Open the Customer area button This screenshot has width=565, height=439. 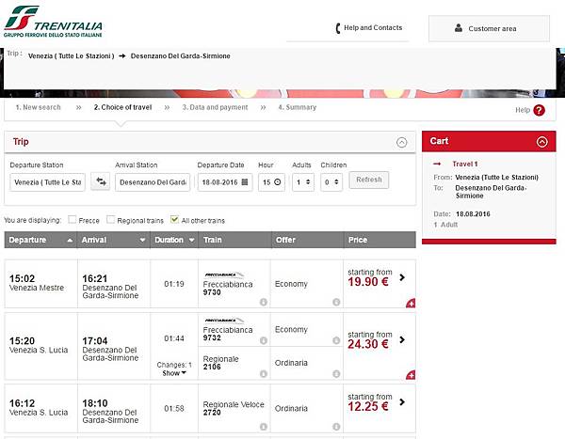(x=489, y=28)
